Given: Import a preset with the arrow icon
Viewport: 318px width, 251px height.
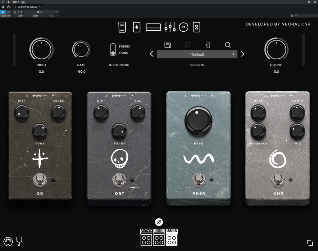Looking at the screenshot, I should 208,45.
